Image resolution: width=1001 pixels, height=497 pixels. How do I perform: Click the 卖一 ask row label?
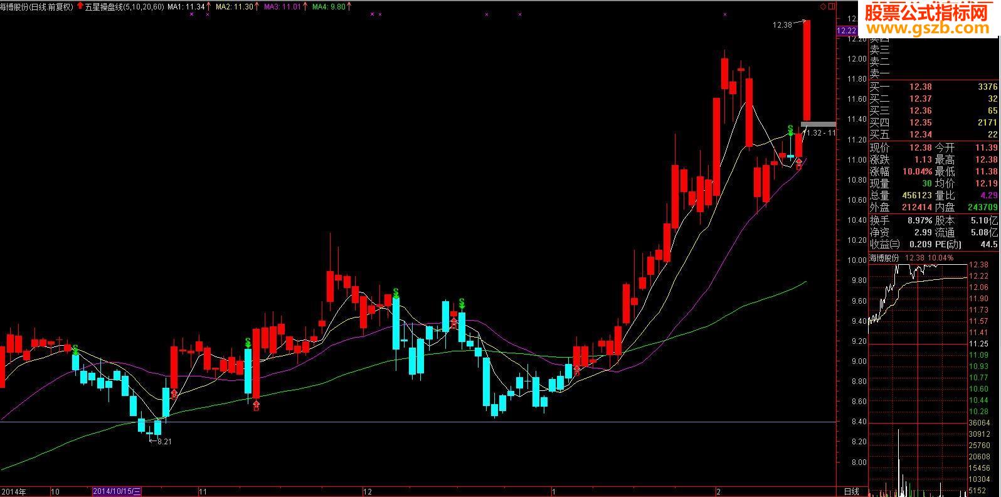879,73
